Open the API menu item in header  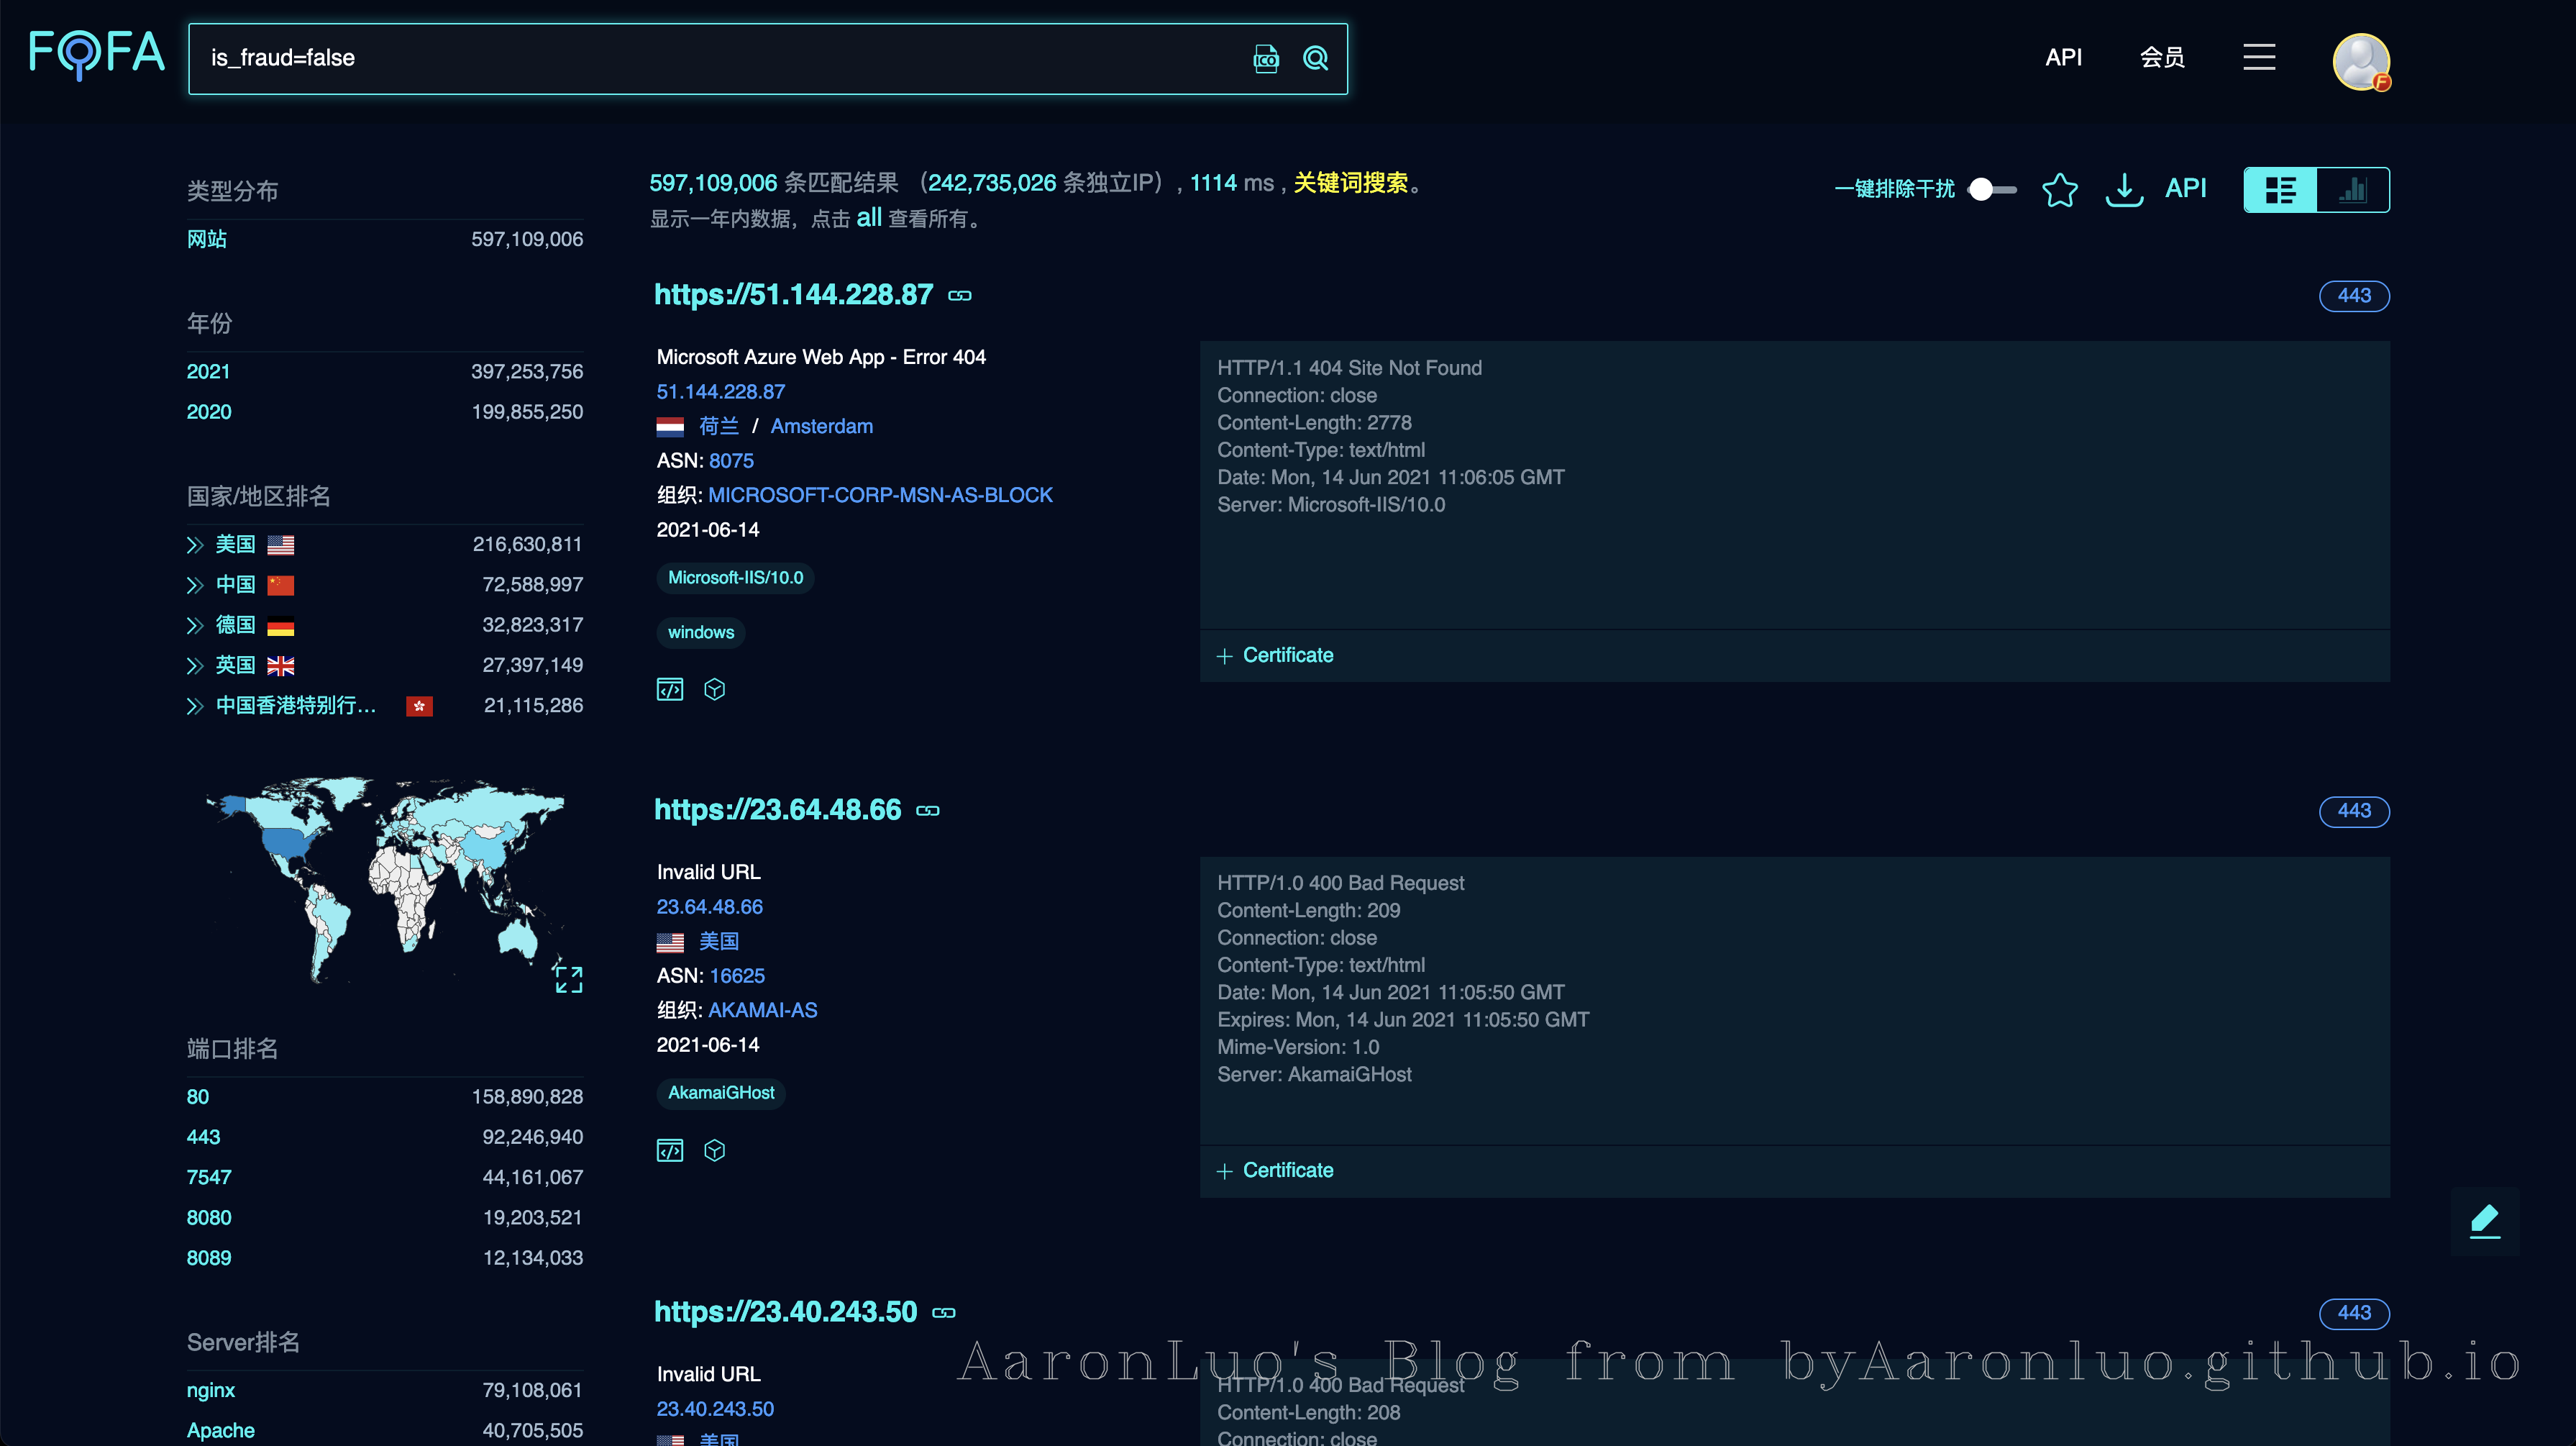point(2063,57)
